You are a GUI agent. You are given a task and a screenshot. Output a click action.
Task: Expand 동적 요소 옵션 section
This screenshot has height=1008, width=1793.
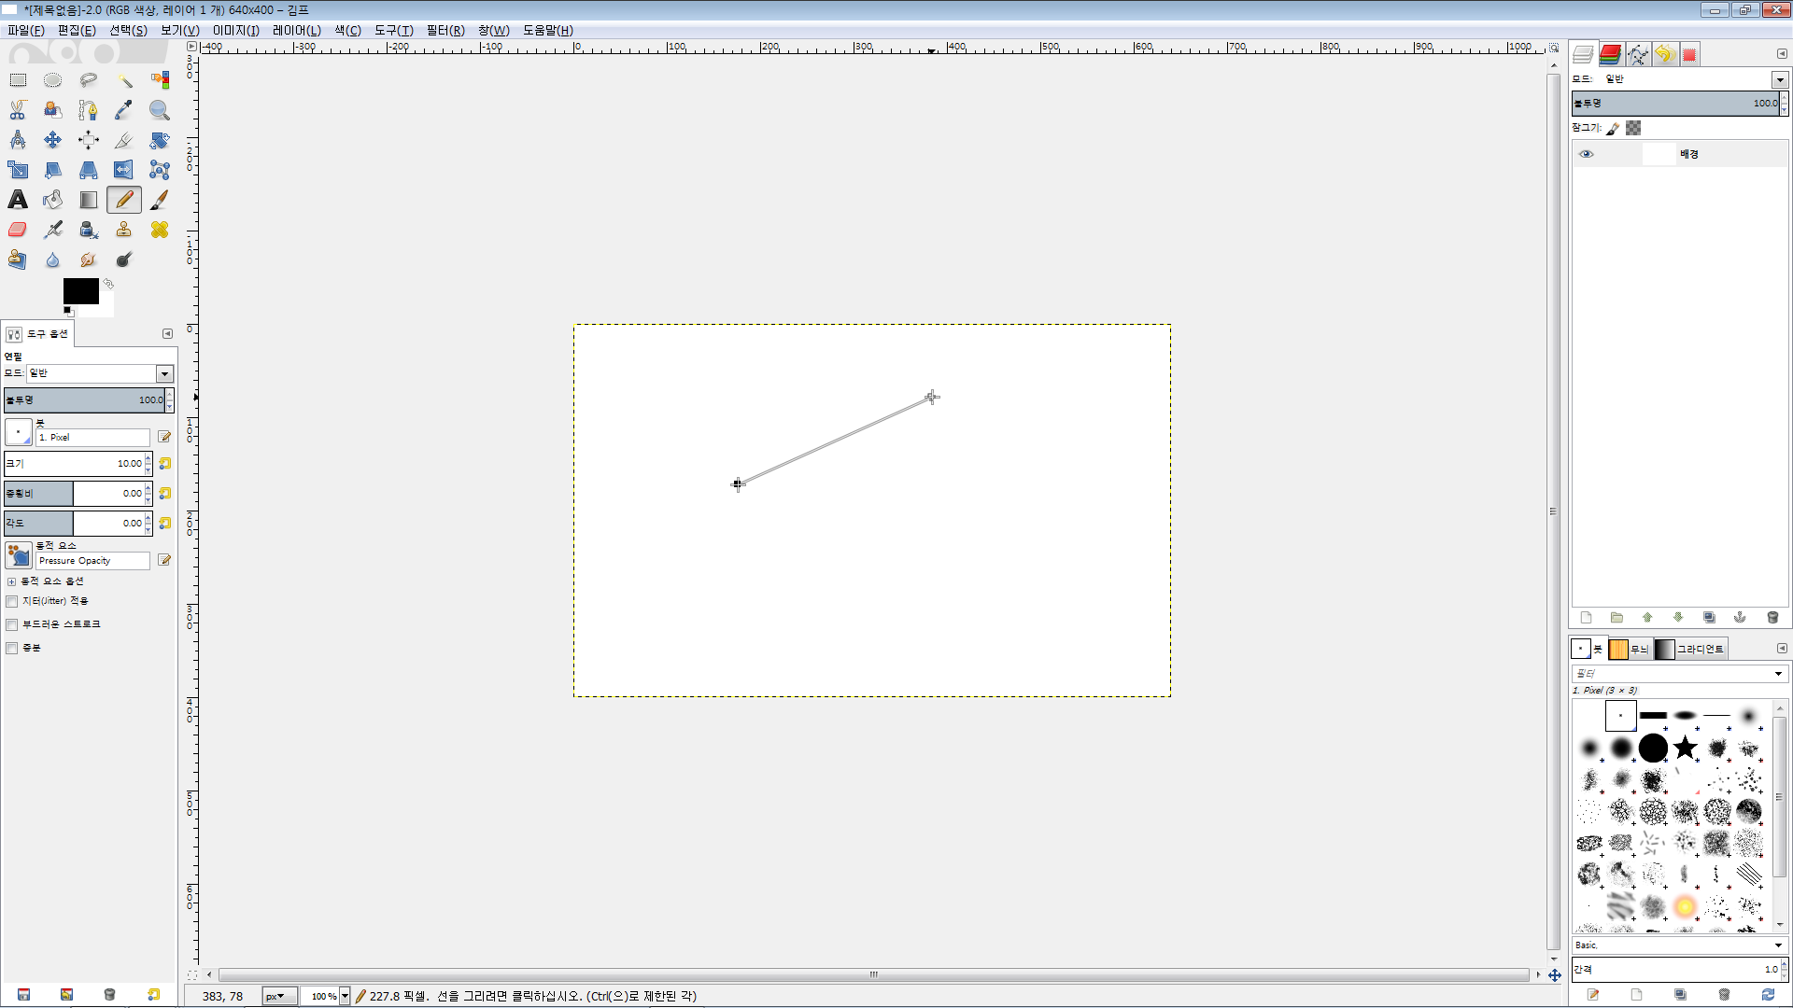(x=11, y=581)
